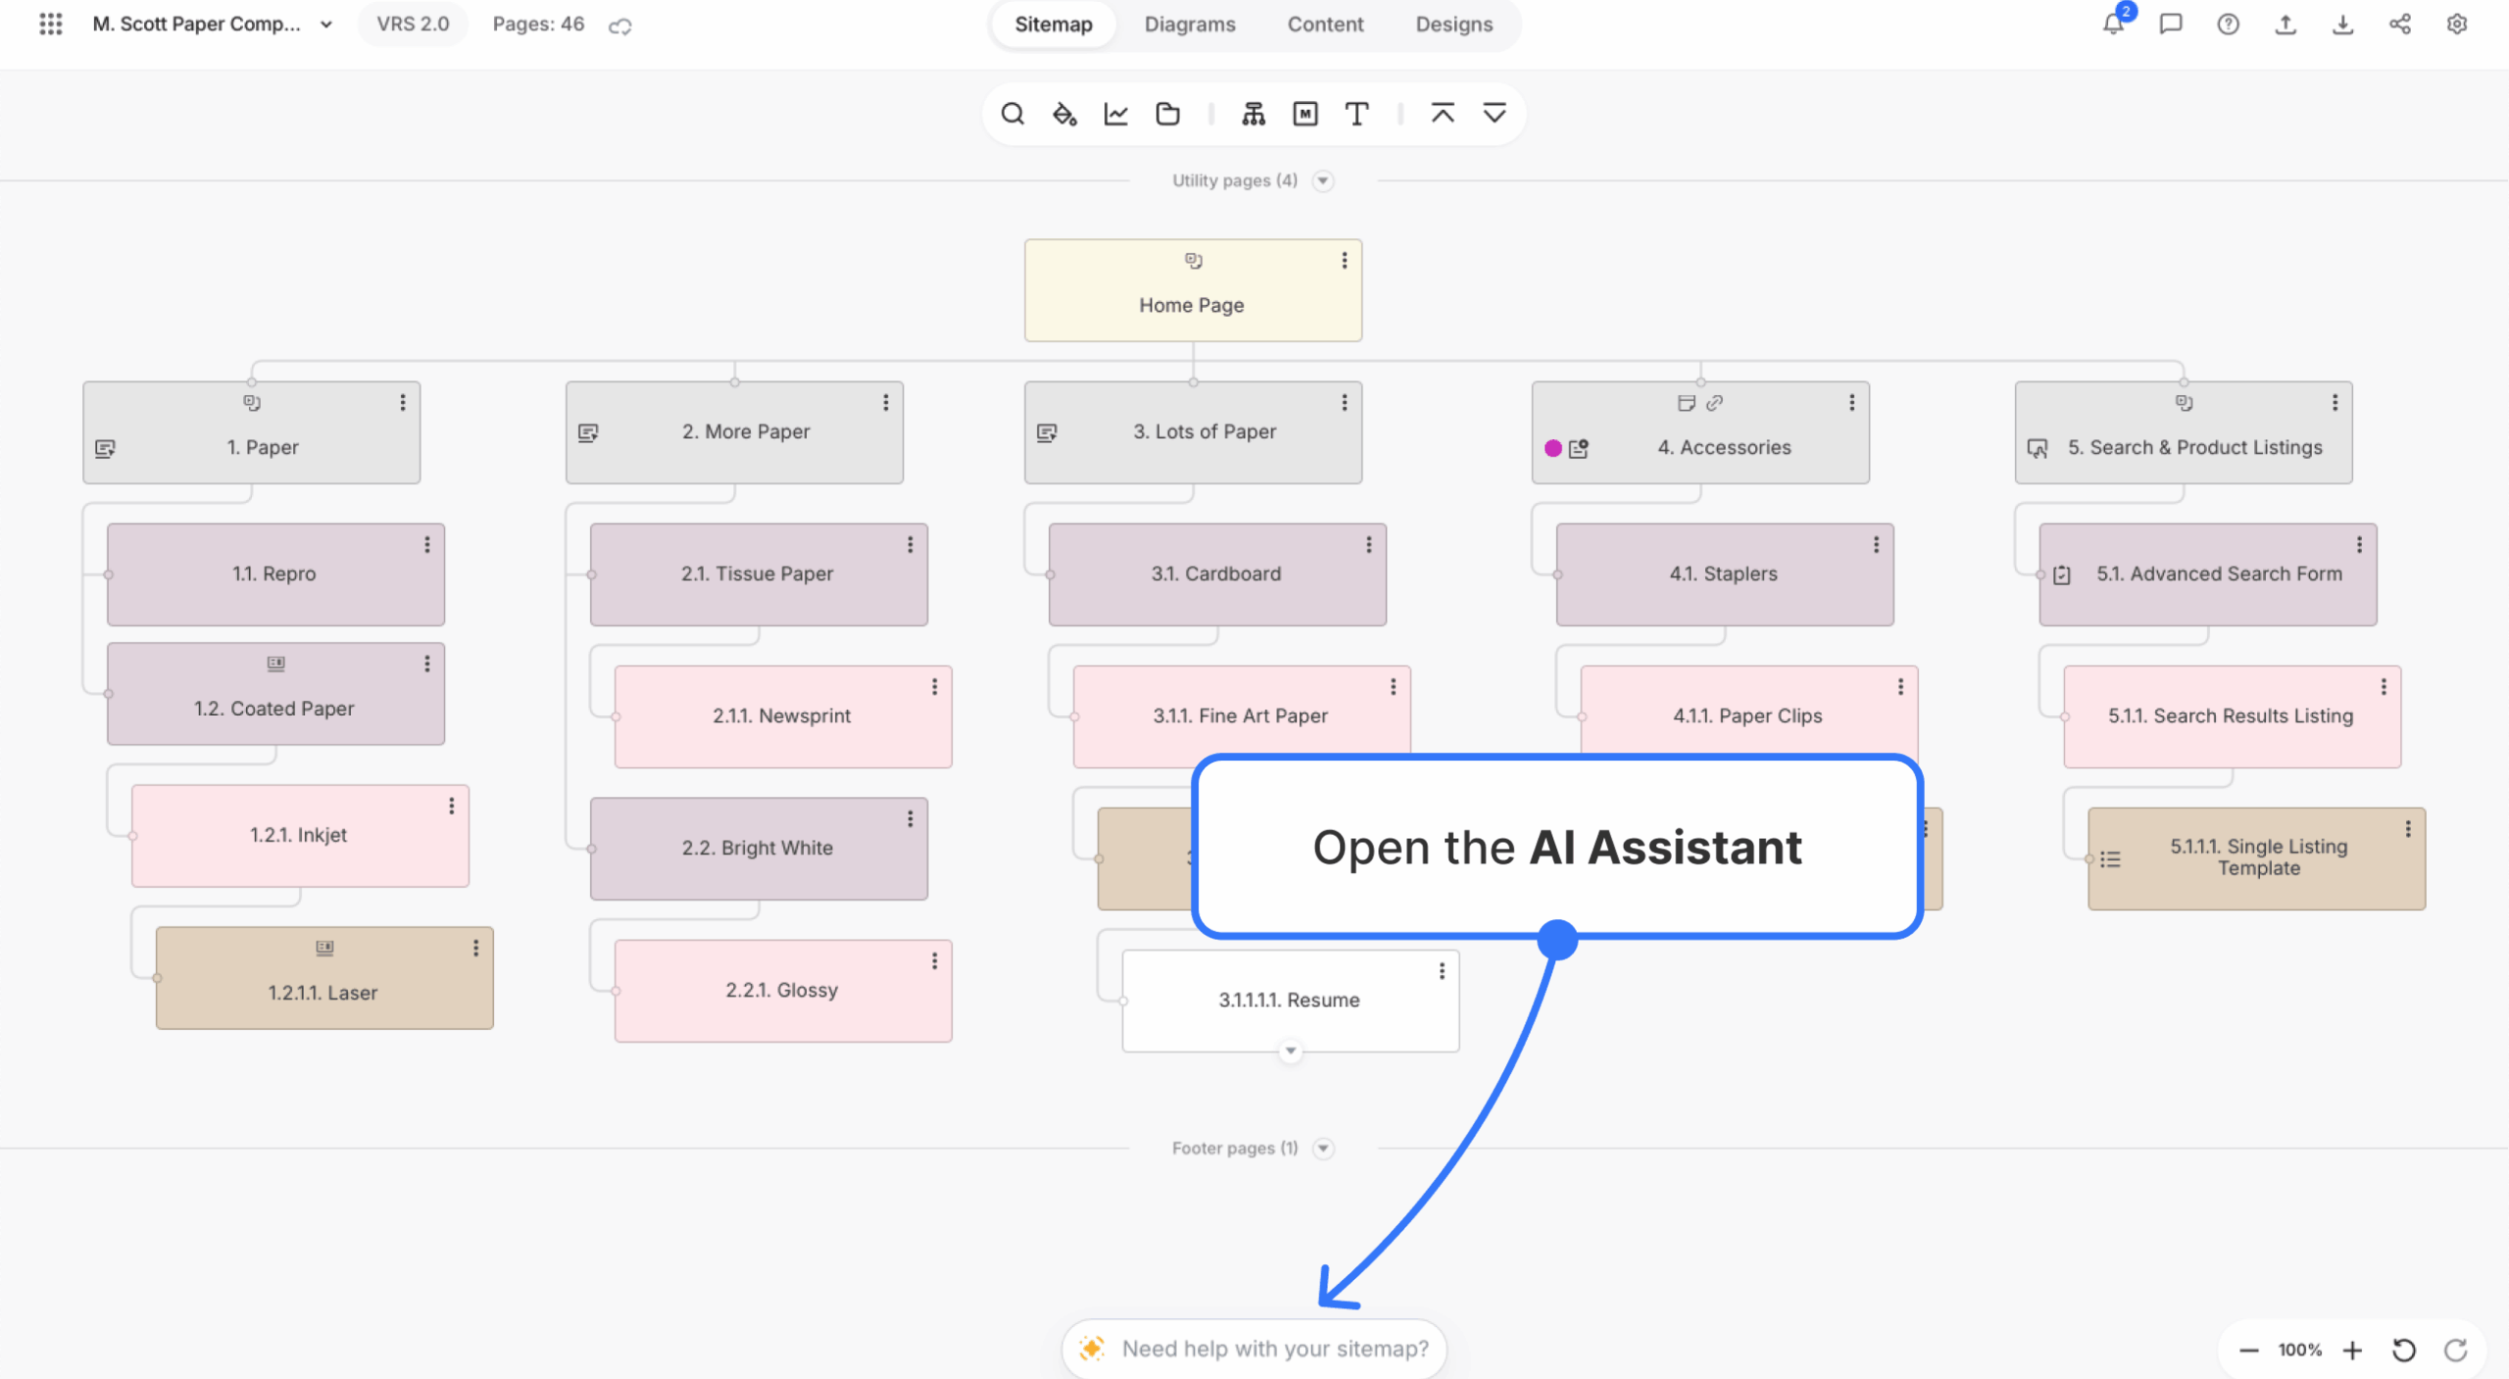Click the share icon
The width and height of the screenshot is (2509, 1379).
[x=2400, y=25]
